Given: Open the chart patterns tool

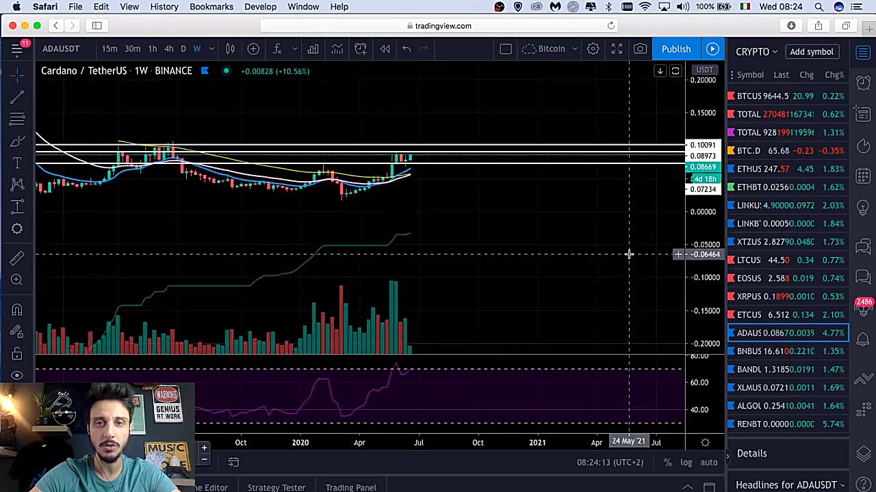Looking at the screenshot, I should point(17,184).
